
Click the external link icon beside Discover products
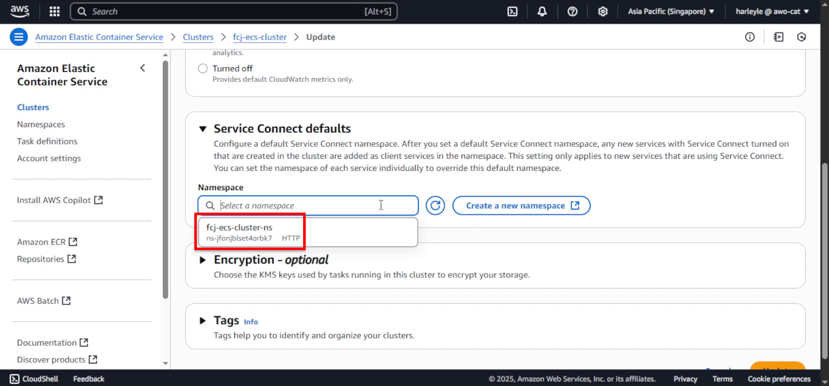pyautogui.click(x=93, y=359)
